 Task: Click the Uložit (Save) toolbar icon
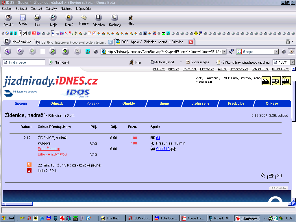[x=23, y=17]
